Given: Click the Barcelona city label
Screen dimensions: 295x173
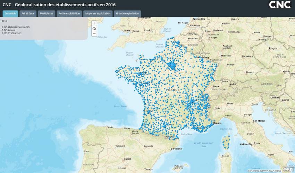Looking at the screenshot, I should (x=176, y=149).
